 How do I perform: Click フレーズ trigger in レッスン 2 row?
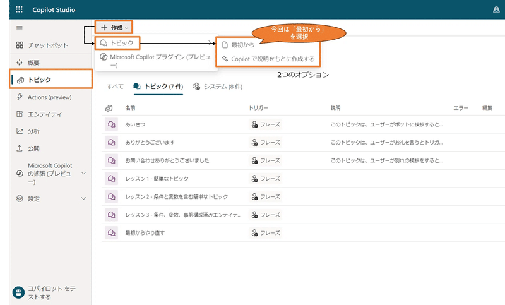point(266,196)
